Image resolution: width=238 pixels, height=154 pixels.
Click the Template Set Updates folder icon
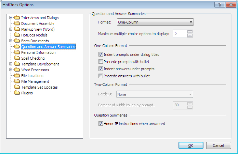pyautogui.click(x=17, y=87)
